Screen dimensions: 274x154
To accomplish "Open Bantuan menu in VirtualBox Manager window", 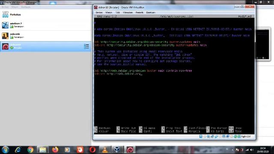I will click(x=26, y=7).
